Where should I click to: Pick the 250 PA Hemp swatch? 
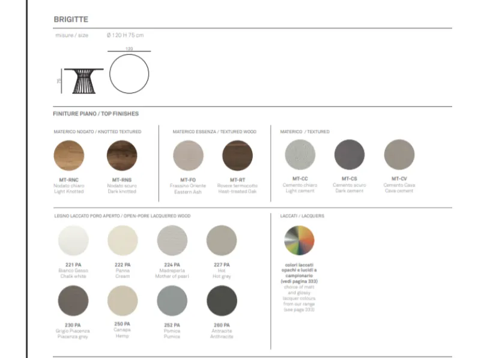(x=123, y=301)
